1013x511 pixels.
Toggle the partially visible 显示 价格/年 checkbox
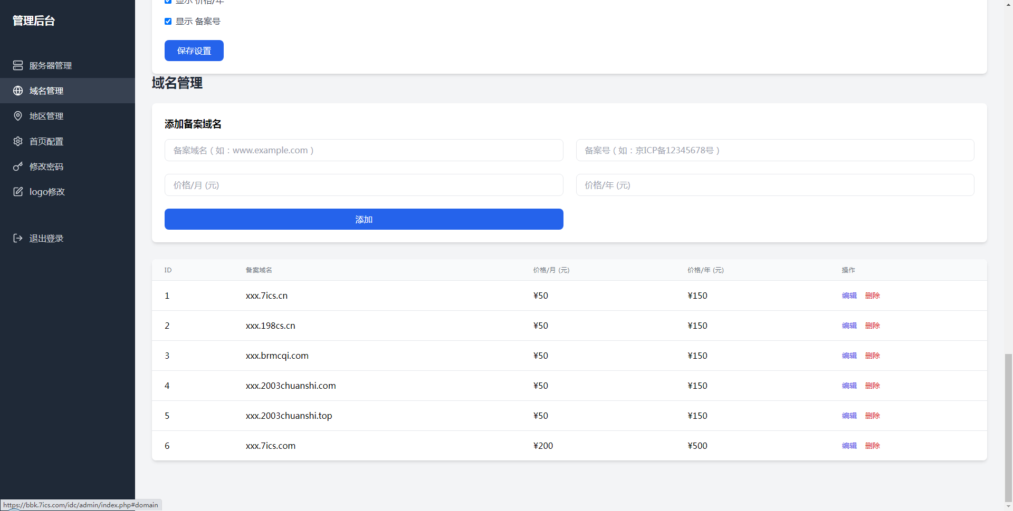click(x=168, y=2)
